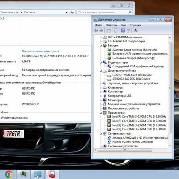Image resolution: width=179 pixels, height=179 pixels.
Task: Click the processor name text in System window
Action: click(x=55, y=56)
